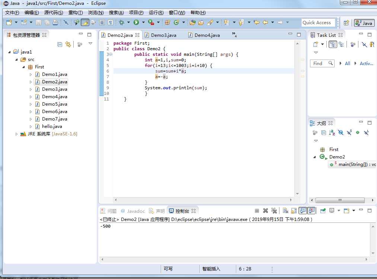Click the Back navigation arrow
Image resolution: width=377 pixels, height=279 pixels.
[x=265, y=22]
